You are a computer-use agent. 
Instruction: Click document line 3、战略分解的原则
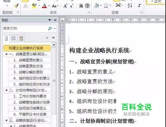click(x=91, y=92)
